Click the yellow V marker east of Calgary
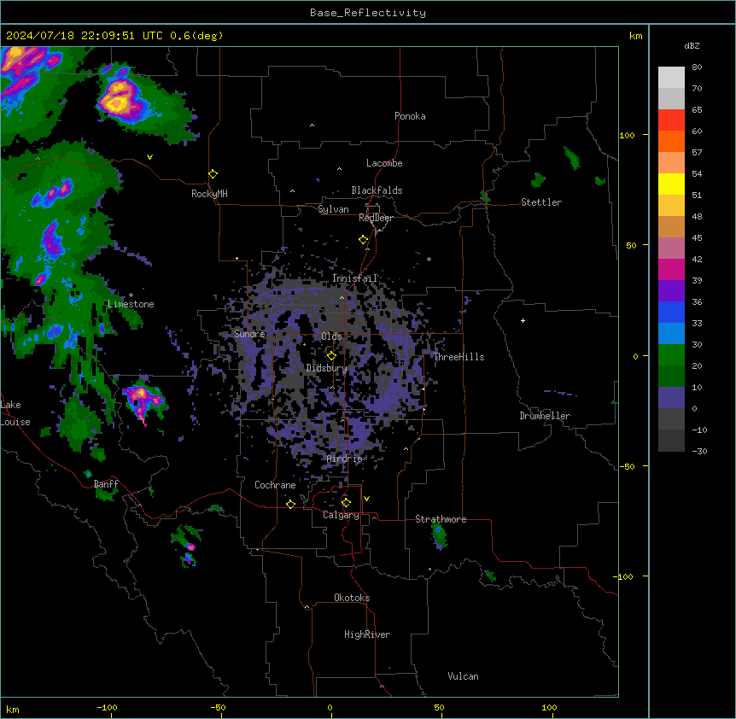Viewport: 736px width, 719px height. [366, 499]
